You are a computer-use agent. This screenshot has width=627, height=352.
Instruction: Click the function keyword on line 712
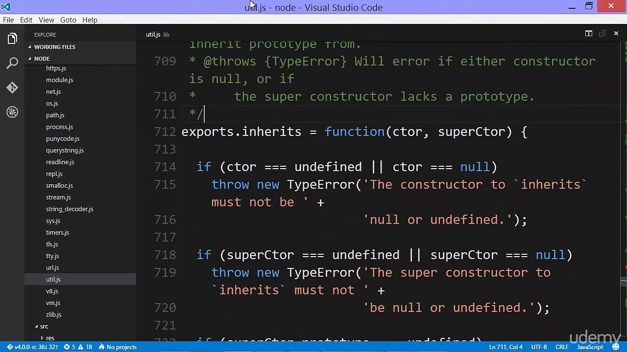(355, 132)
